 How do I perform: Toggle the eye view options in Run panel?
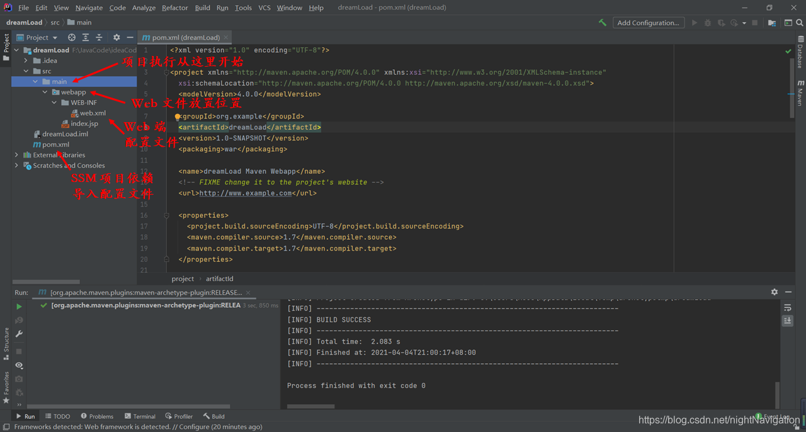pos(19,365)
